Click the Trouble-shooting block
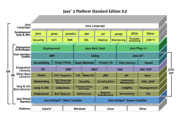194x120 pixels. (134, 40)
